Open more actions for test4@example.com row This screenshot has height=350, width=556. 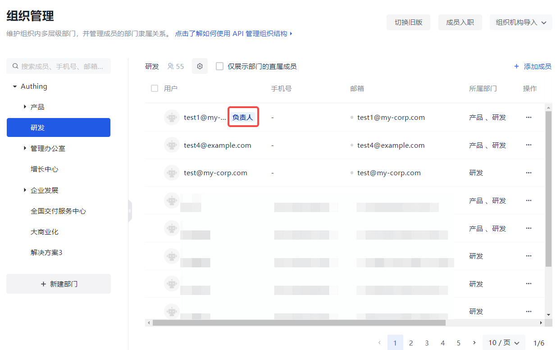pos(529,145)
